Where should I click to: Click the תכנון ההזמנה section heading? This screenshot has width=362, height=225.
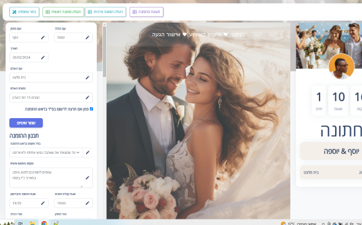[x=24, y=136]
